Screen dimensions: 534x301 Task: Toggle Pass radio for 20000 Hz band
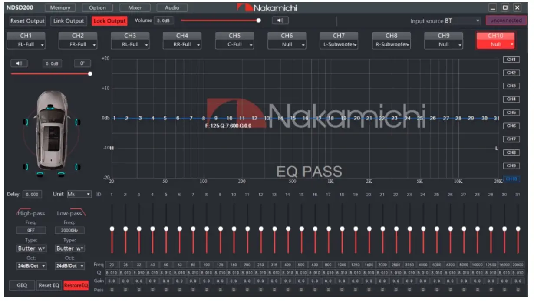tap(518, 289)
